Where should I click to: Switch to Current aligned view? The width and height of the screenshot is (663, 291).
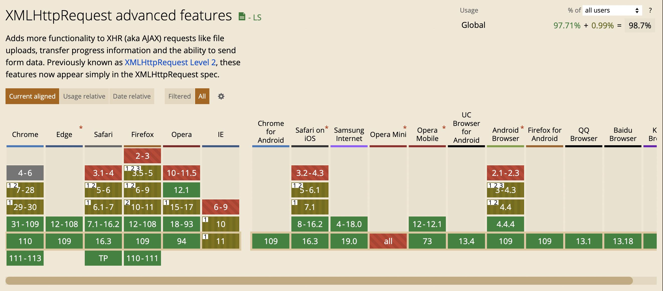click(32, 96)
